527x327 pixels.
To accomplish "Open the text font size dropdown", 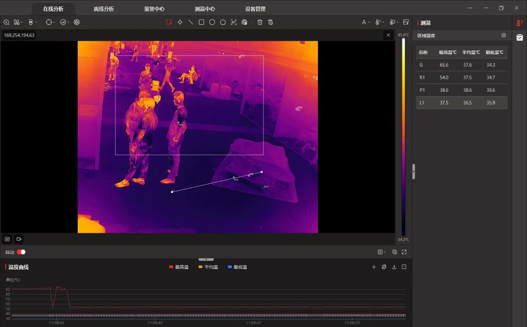I will pyautogui.click(x=366, y=22).
